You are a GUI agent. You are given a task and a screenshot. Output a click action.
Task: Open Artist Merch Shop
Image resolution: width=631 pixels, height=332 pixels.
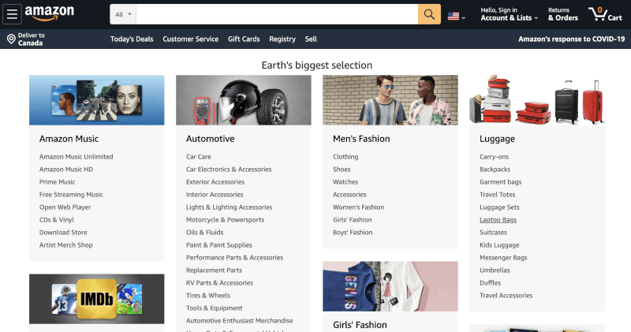click(x=65, y=245)
